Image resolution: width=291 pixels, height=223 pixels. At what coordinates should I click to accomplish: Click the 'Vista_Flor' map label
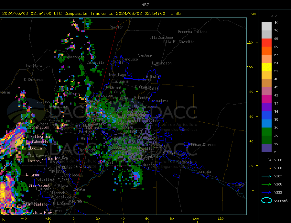click(x=42, y=213)
